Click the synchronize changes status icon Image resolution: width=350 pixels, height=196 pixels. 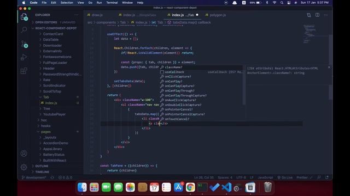[x=52, y=177]
